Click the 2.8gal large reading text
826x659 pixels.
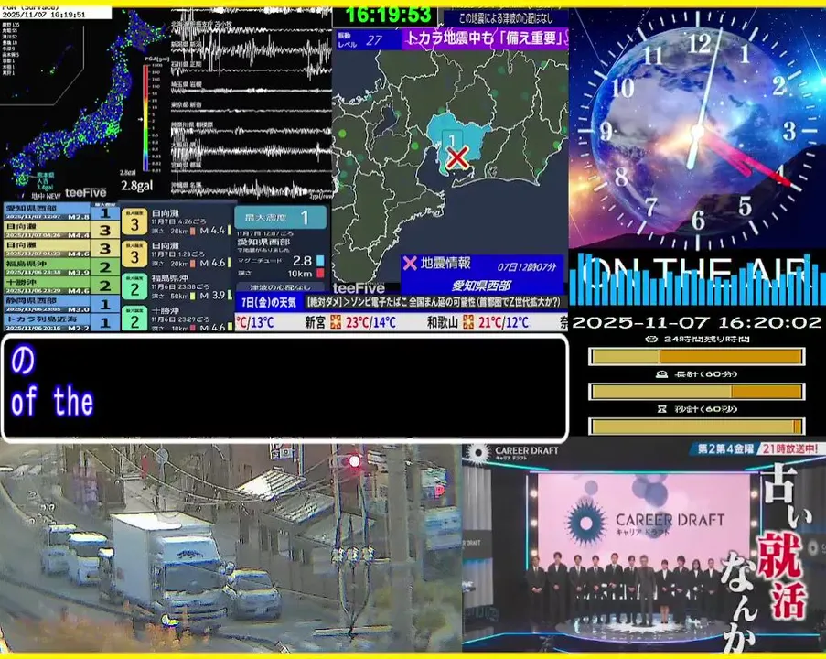click(x=137, y=186)
